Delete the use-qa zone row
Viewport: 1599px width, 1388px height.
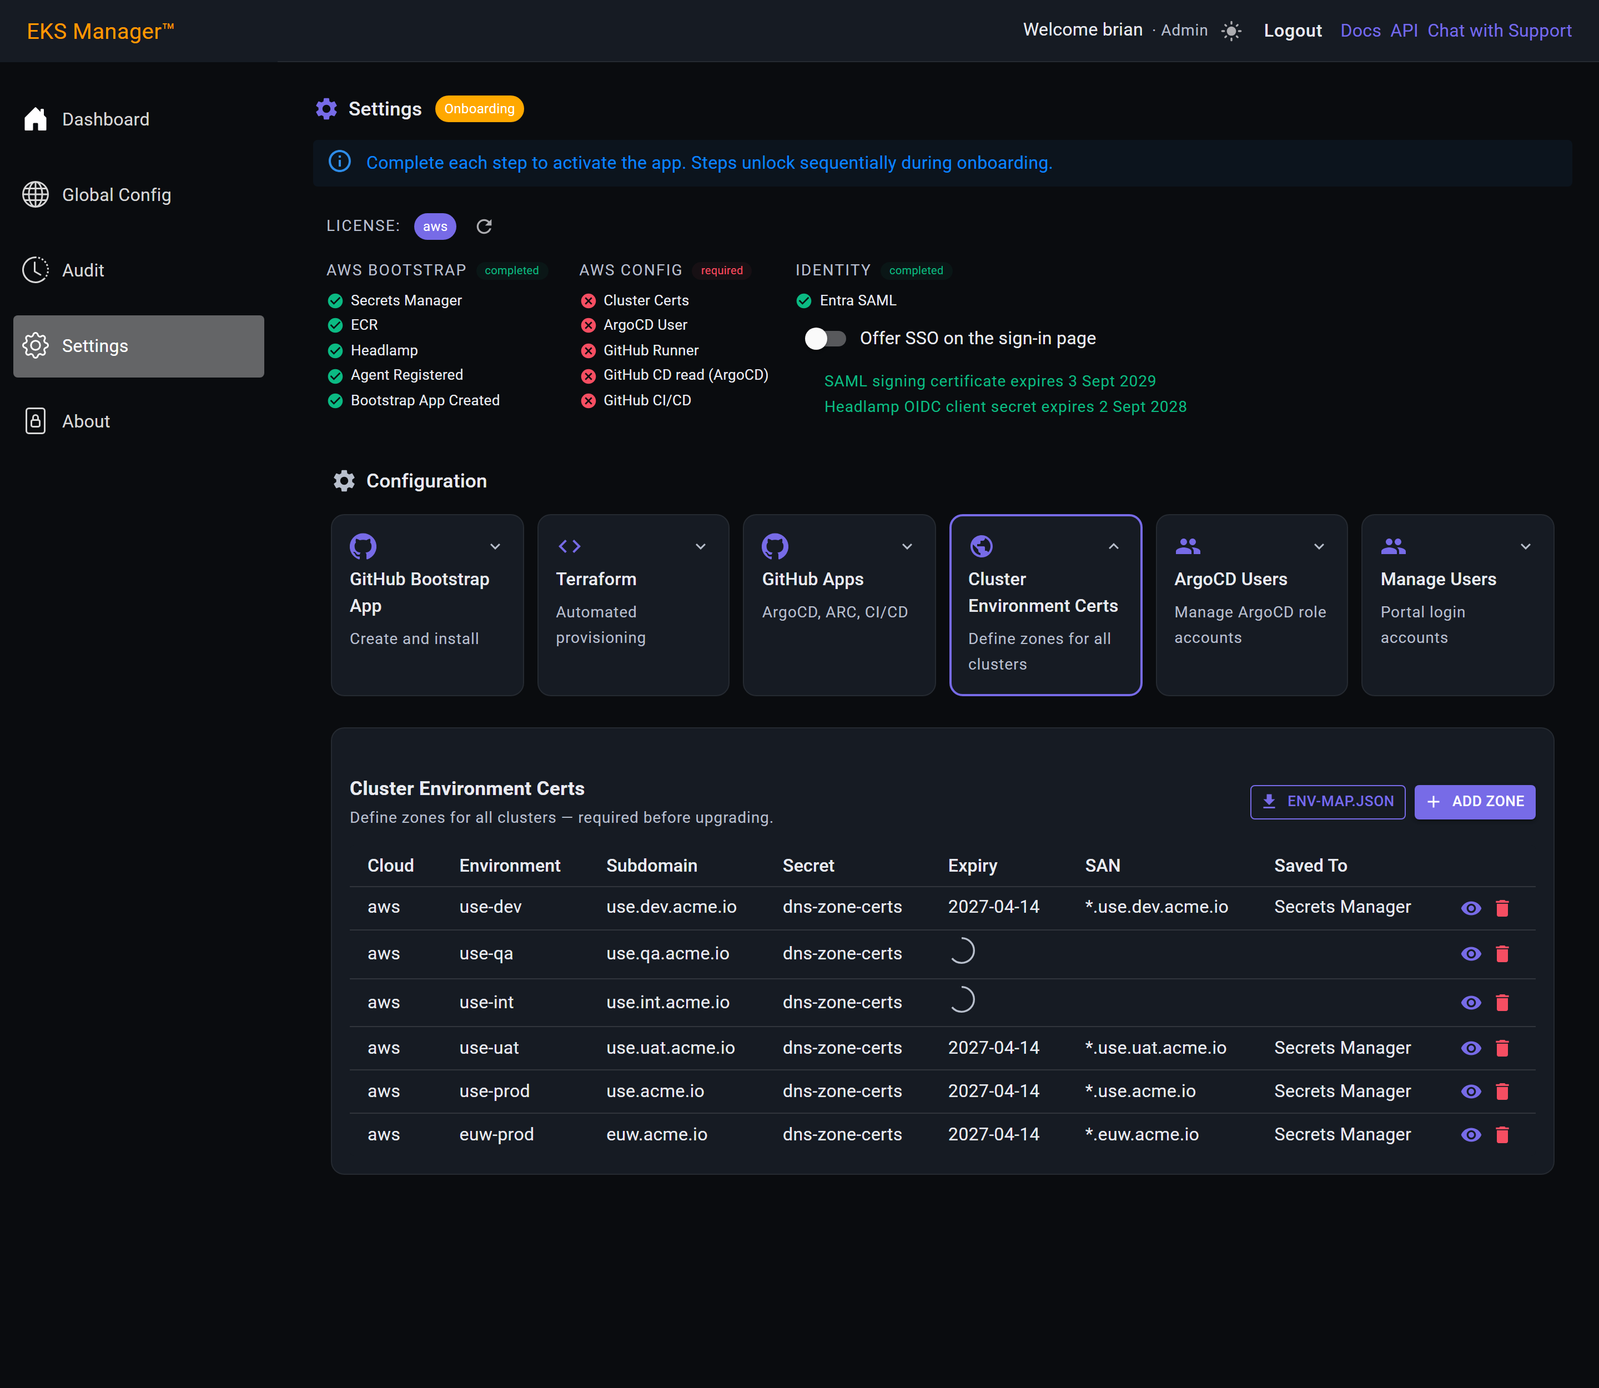point(1502,953)
